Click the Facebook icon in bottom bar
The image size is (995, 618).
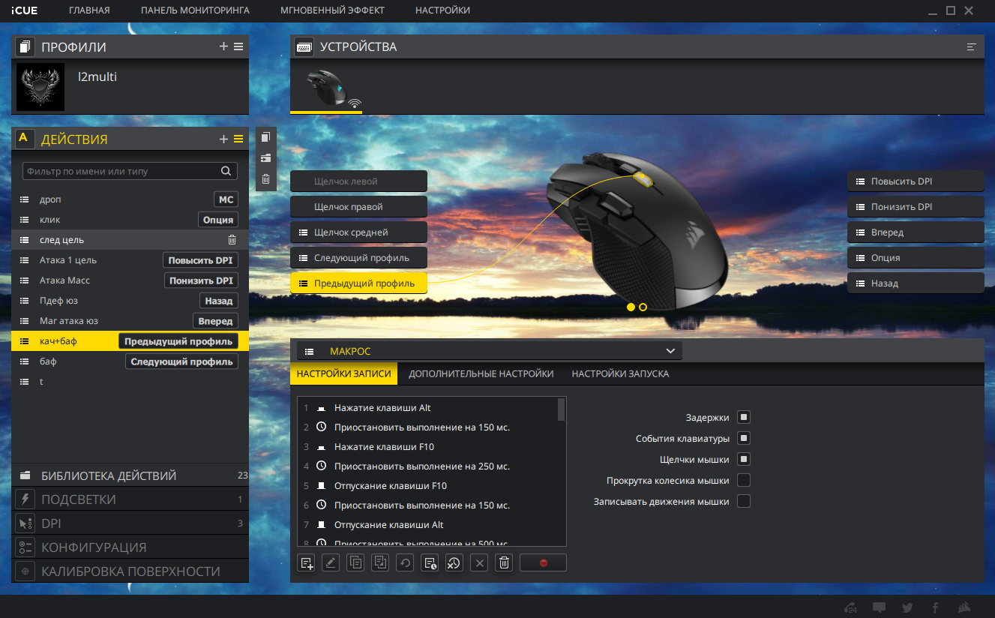[935, 607]
